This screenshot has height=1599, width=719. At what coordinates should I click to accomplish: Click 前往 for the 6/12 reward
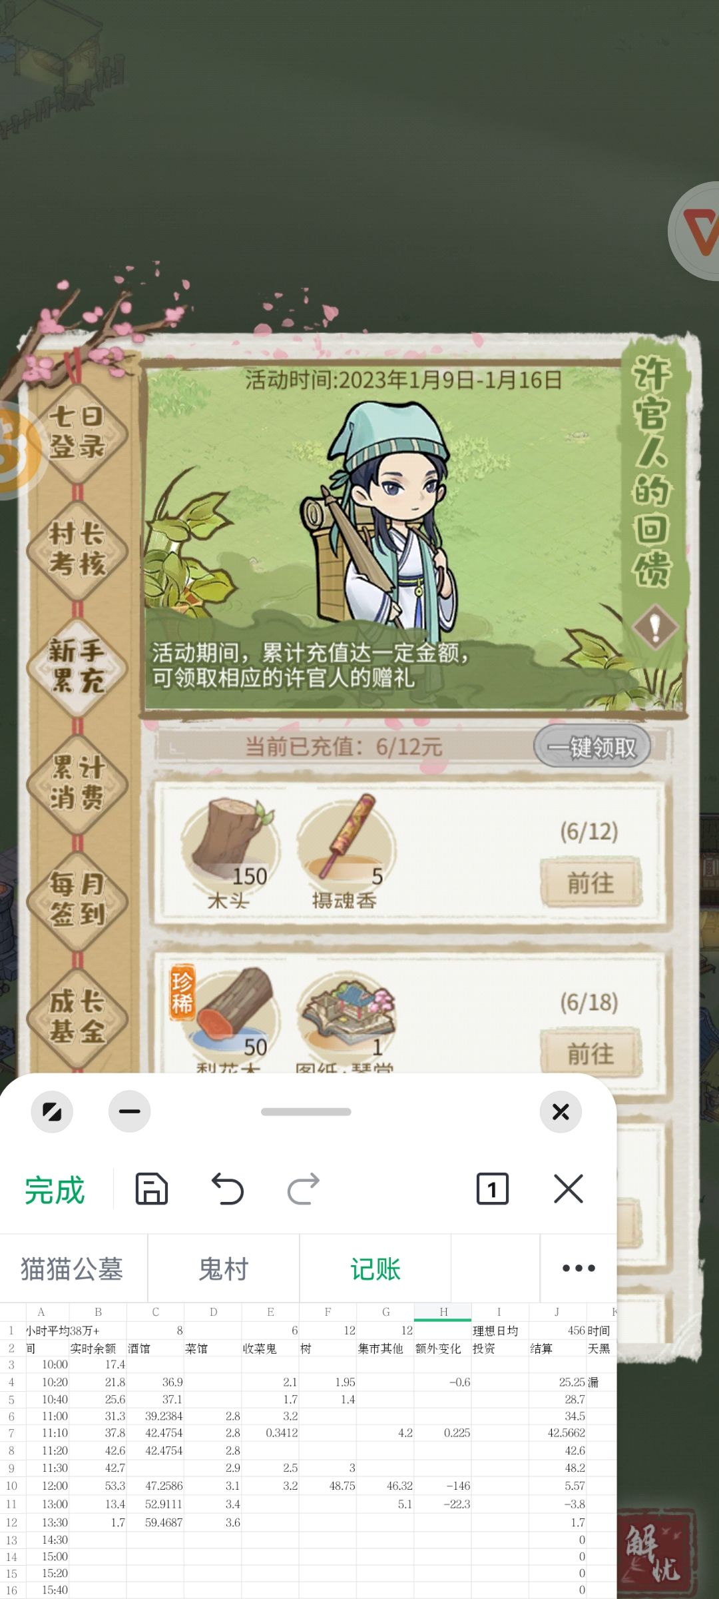(591, 883)
